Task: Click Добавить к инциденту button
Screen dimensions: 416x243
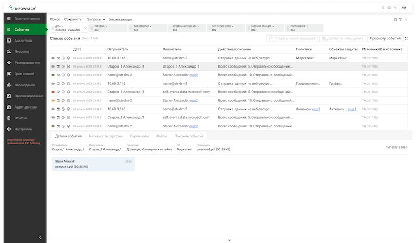Action: coord(343,38)
